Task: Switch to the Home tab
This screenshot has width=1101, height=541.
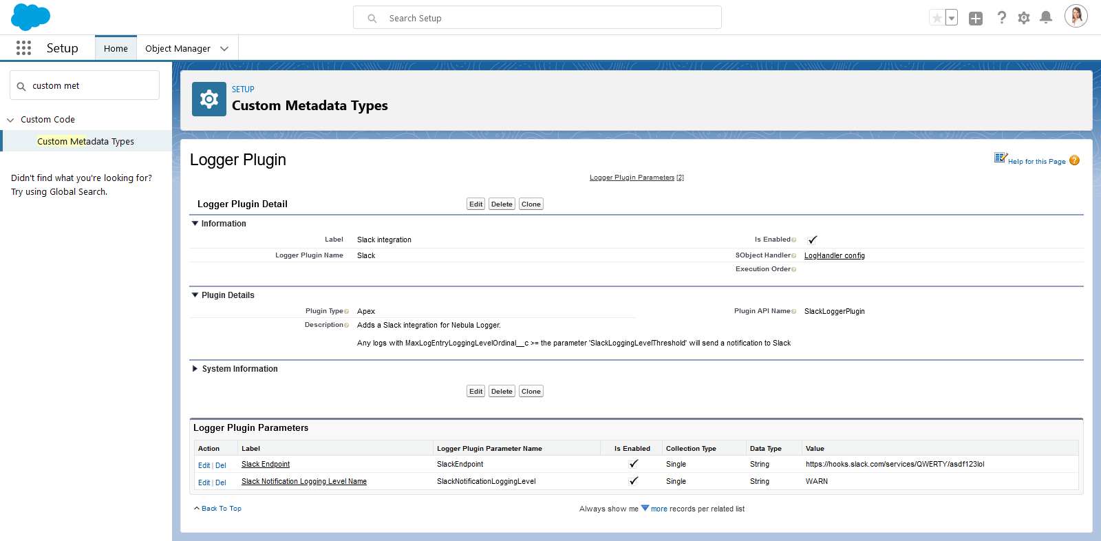Action: [116, 48]
